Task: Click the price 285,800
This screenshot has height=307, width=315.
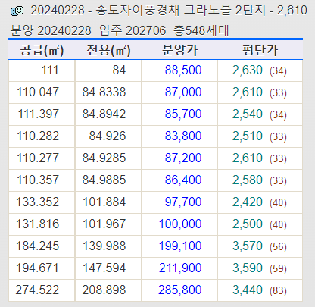Action: point(180,290)
